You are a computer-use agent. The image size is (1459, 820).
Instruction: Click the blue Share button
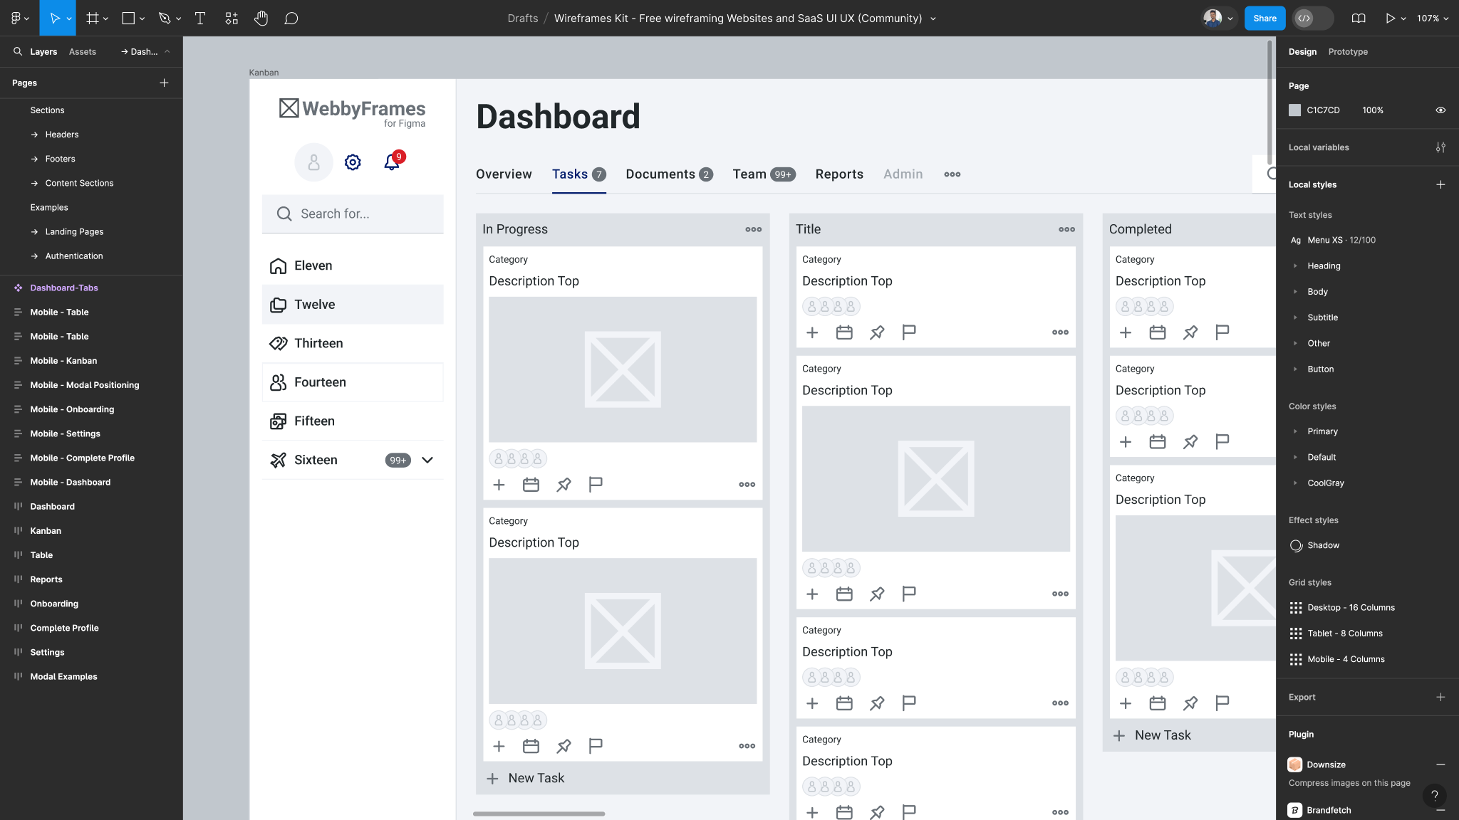tap(1265, 19)
